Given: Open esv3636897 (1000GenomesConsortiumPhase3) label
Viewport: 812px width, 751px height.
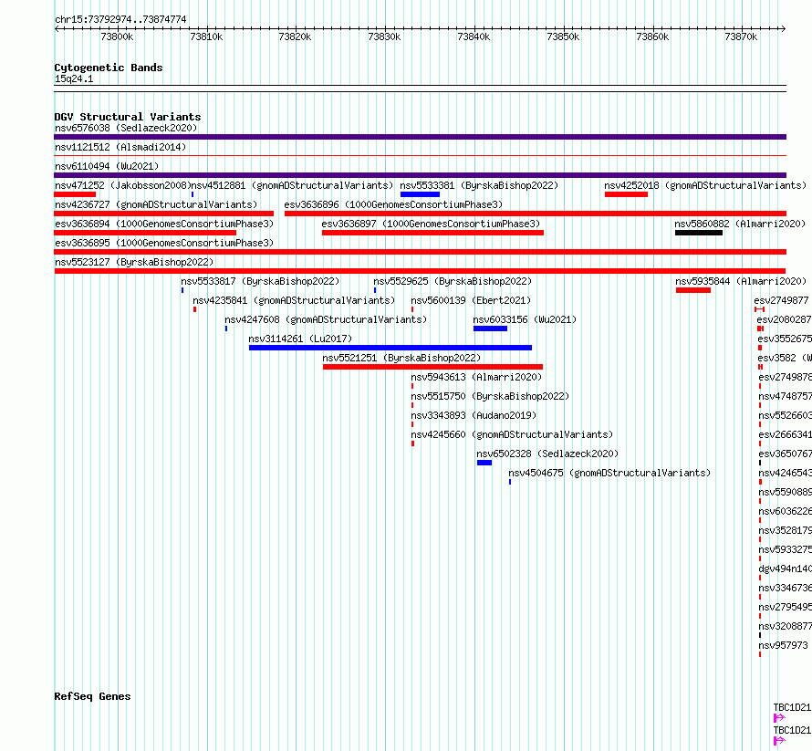Looking at the screenshot, I should click(x=431, y=224).
